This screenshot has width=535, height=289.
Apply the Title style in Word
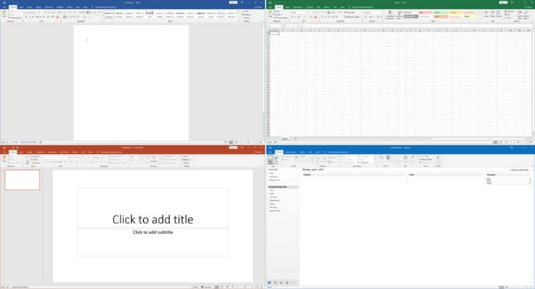pos(149,14)
